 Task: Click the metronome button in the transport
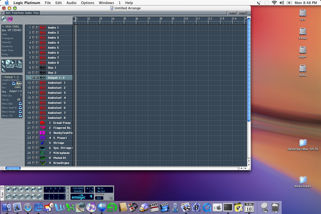pos(40,196)
